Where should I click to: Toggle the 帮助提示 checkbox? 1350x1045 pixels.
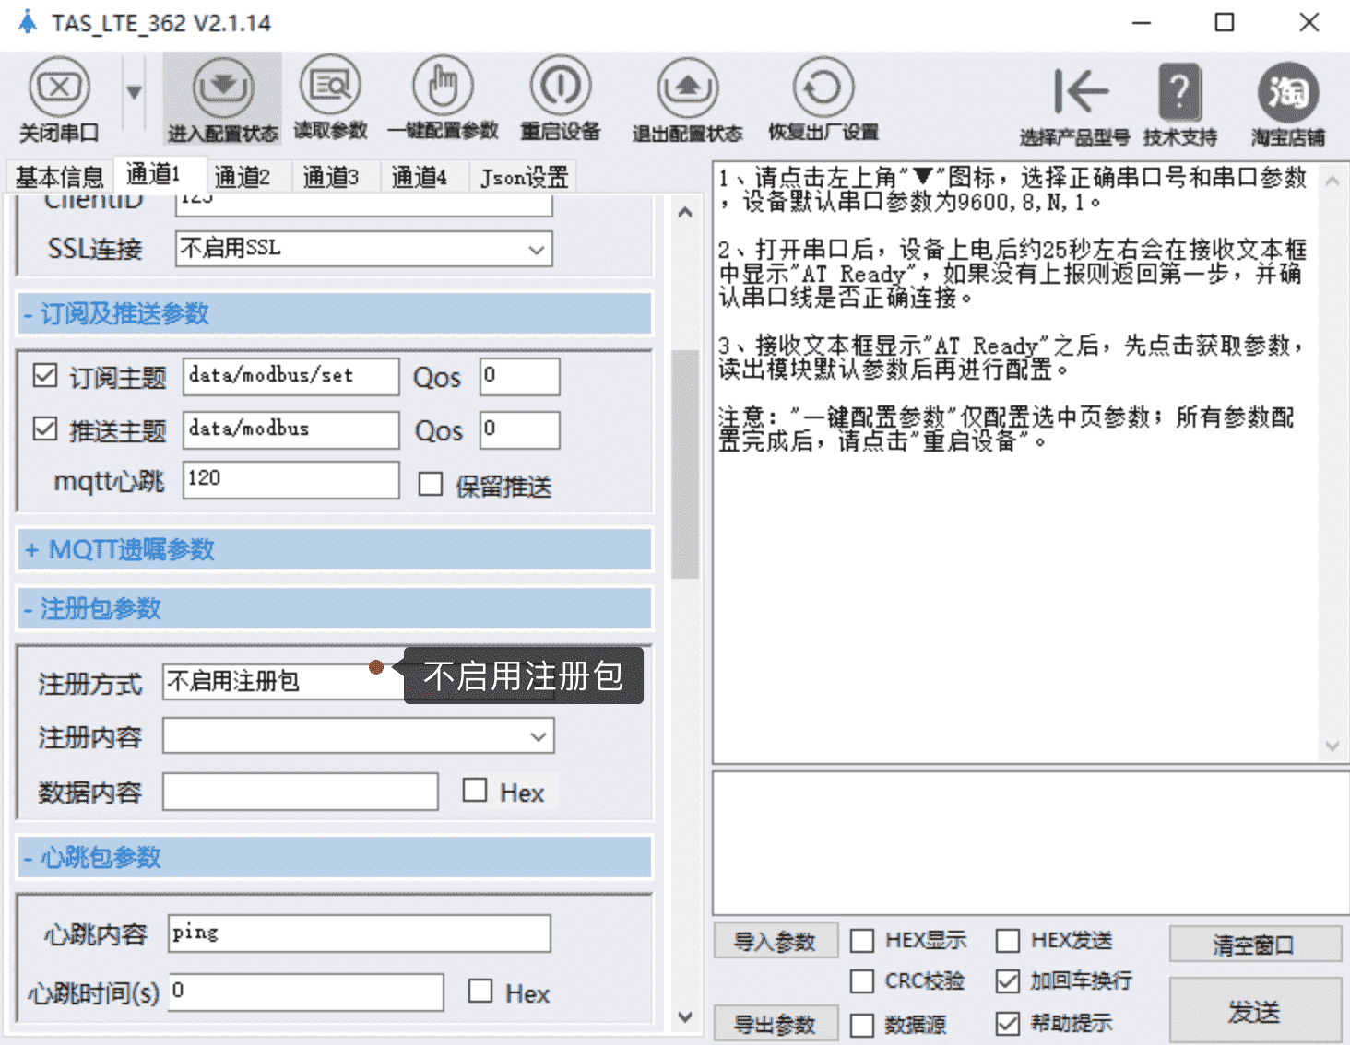point(1008,1024)
